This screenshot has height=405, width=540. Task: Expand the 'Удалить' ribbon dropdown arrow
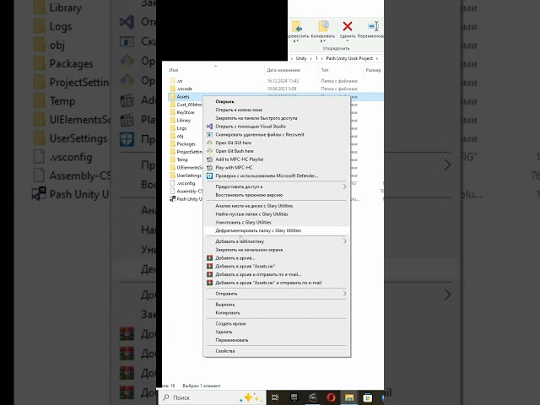(x=348, y=41)
